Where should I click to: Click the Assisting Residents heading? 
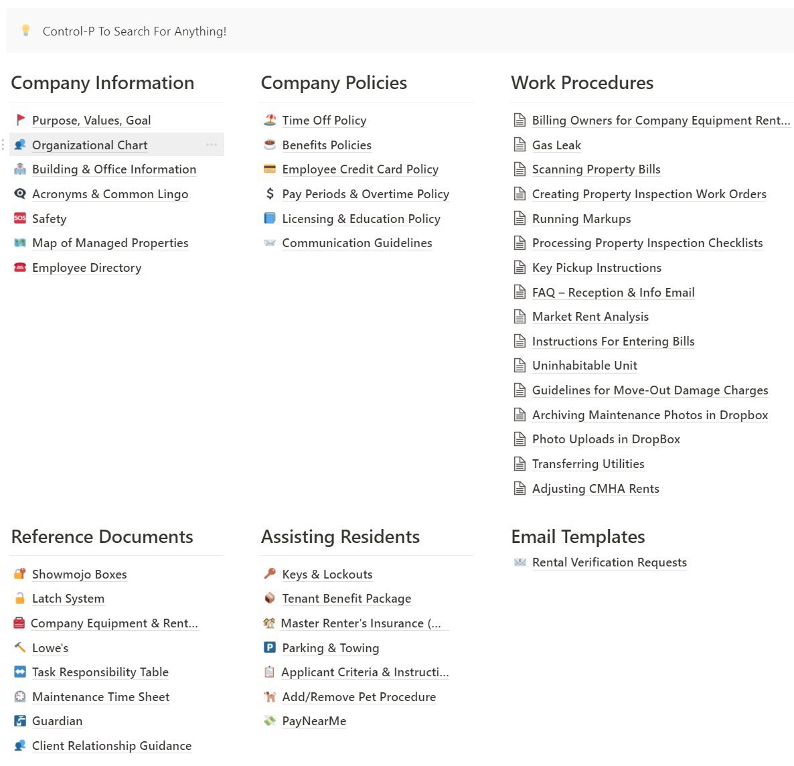point(340,536)
